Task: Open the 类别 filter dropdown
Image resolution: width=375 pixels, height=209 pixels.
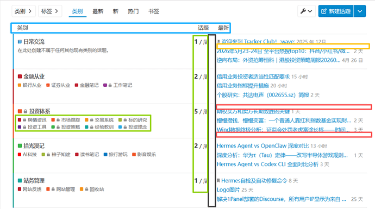Action: (23, 11)
